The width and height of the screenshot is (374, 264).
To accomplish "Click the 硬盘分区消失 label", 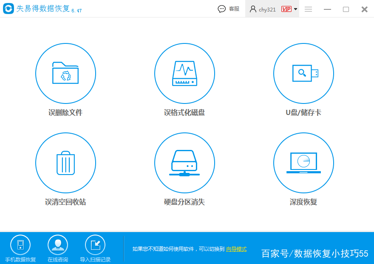I will tap(184, 202).
